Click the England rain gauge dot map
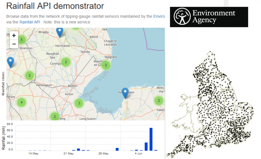Image resolution: width=261 pixels, height=159 pixels. click(x=210, y=105)
